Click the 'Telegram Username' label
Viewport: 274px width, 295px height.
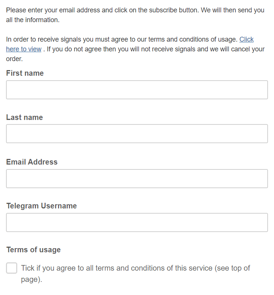click(42, 206)
